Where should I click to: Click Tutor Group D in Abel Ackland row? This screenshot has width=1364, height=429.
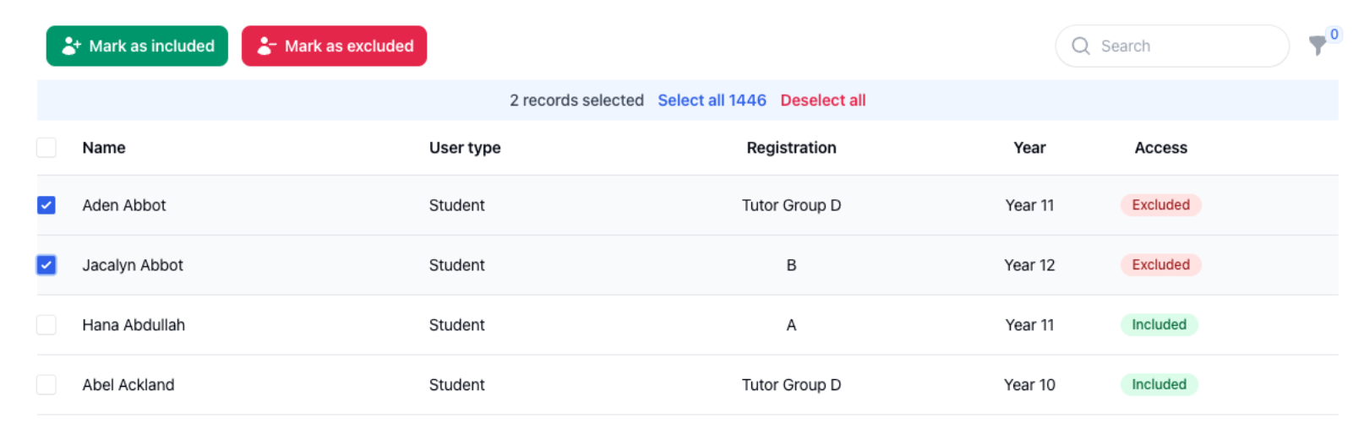[x=791, y=385]
